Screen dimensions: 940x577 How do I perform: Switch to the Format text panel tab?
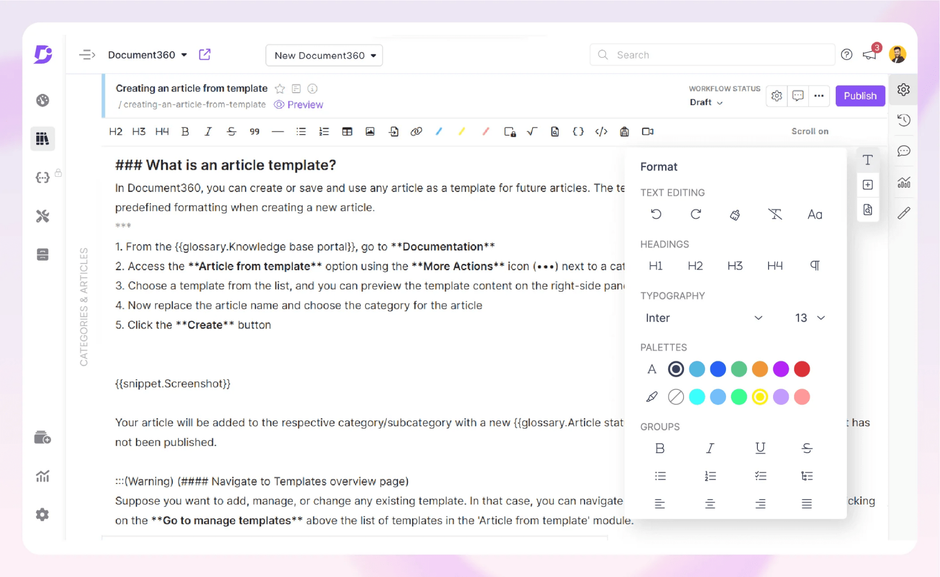[868, 160]
